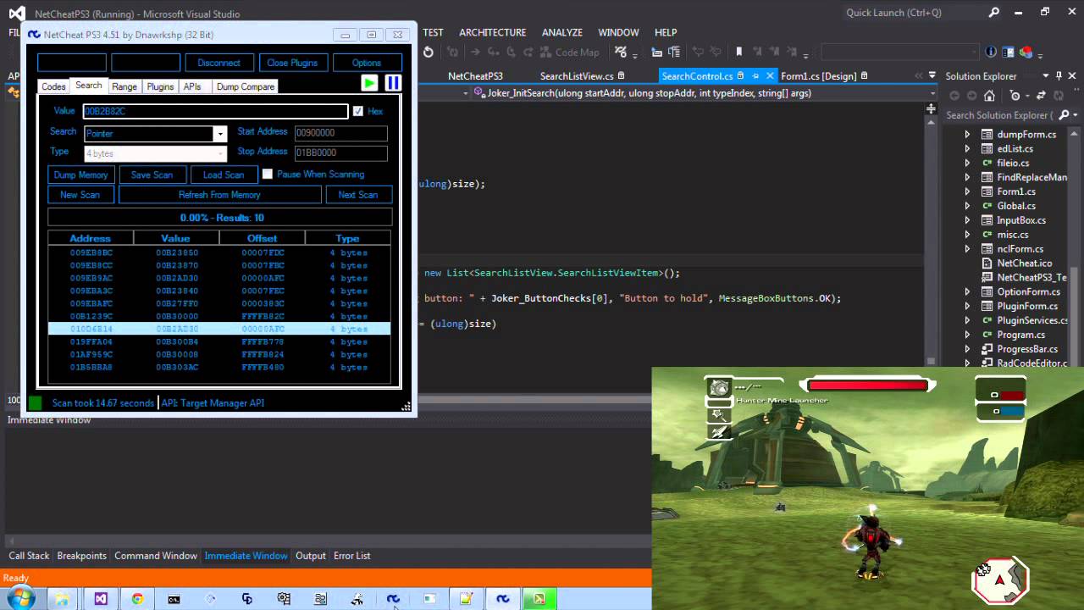Image resolution: width=1084 pixels, height=610 pixels.
Task: Click the Start Address field
Action: (x=340, y=133)
